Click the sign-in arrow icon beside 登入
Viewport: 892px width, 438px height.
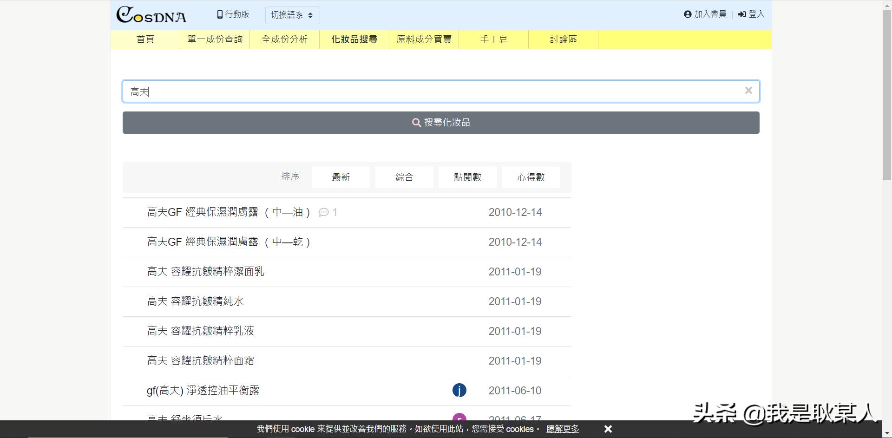point(741,14)
